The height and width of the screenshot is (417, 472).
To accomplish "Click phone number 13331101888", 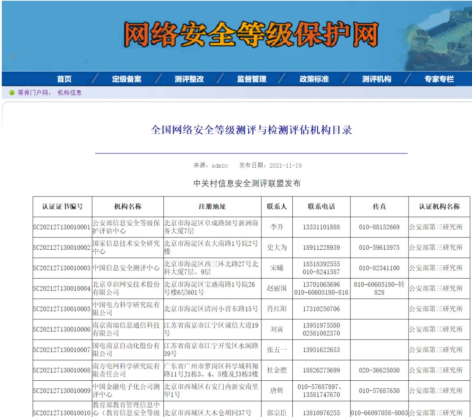I will (322, 227).
